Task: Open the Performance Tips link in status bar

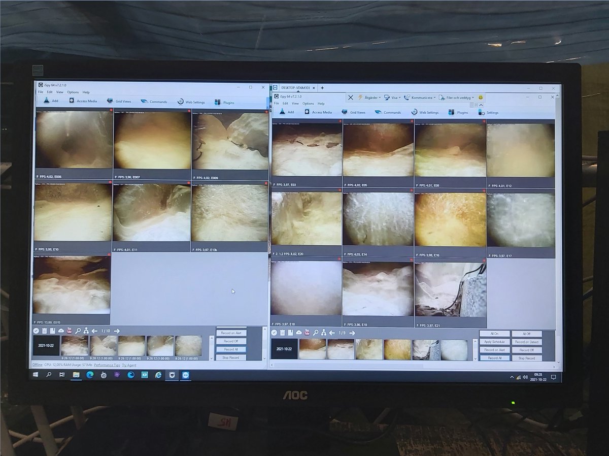Action: click(107, 365)
